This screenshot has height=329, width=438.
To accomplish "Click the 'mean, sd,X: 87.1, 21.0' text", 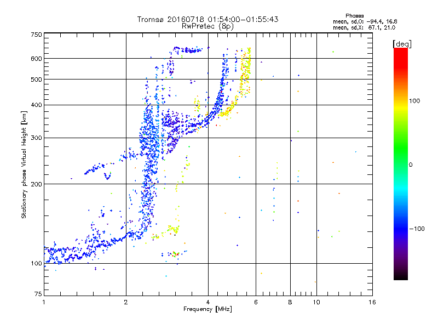I will point(364,27).
